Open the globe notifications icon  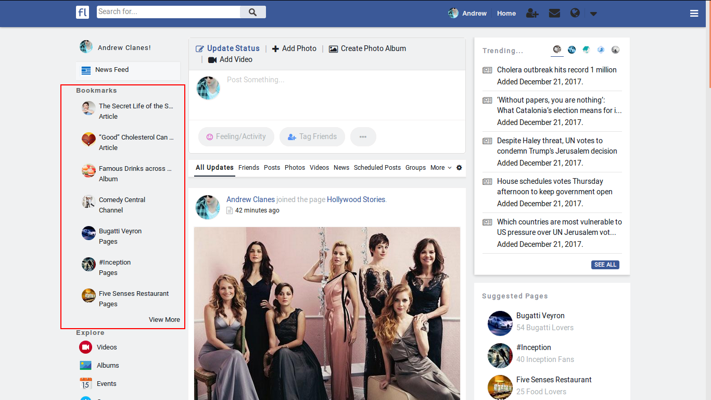coord(575,13)
